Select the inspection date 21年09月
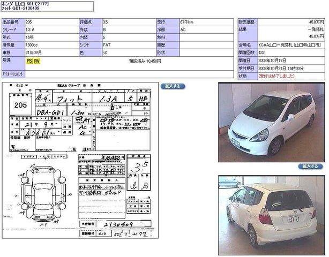 pos(34,52)
